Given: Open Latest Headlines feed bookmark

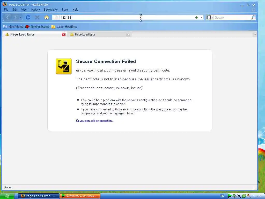Looking at the screenshot, I should [64, 27].
